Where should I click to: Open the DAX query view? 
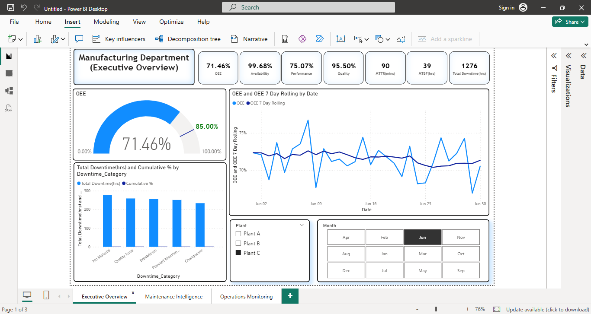pyautogui.click(x=9, y=108)
